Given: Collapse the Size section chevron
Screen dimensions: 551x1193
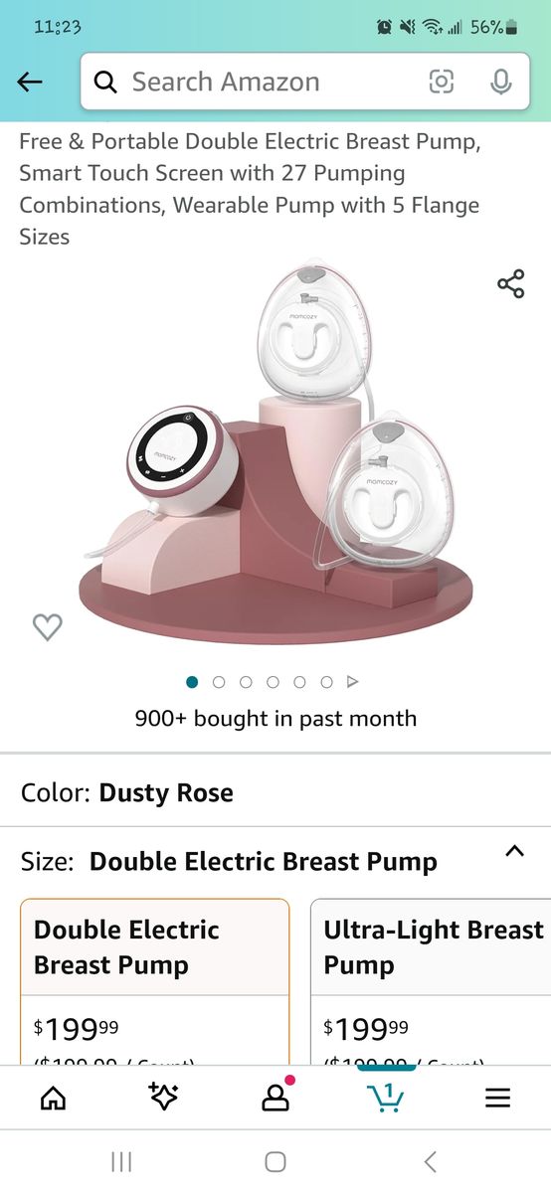Looking at the screenshot, I should 514,851.
